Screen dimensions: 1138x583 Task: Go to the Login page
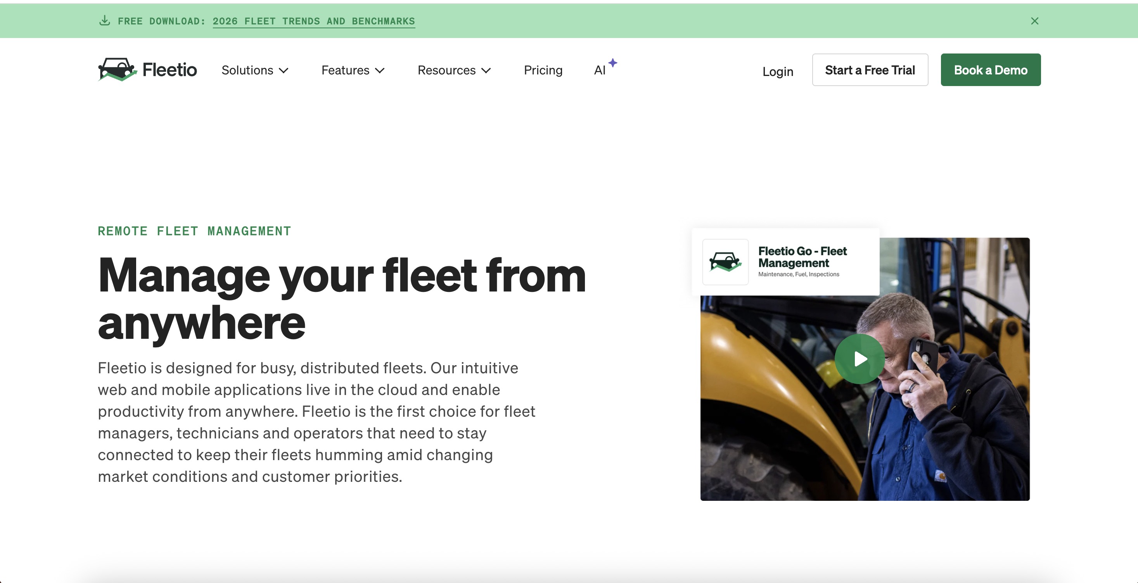778,72
